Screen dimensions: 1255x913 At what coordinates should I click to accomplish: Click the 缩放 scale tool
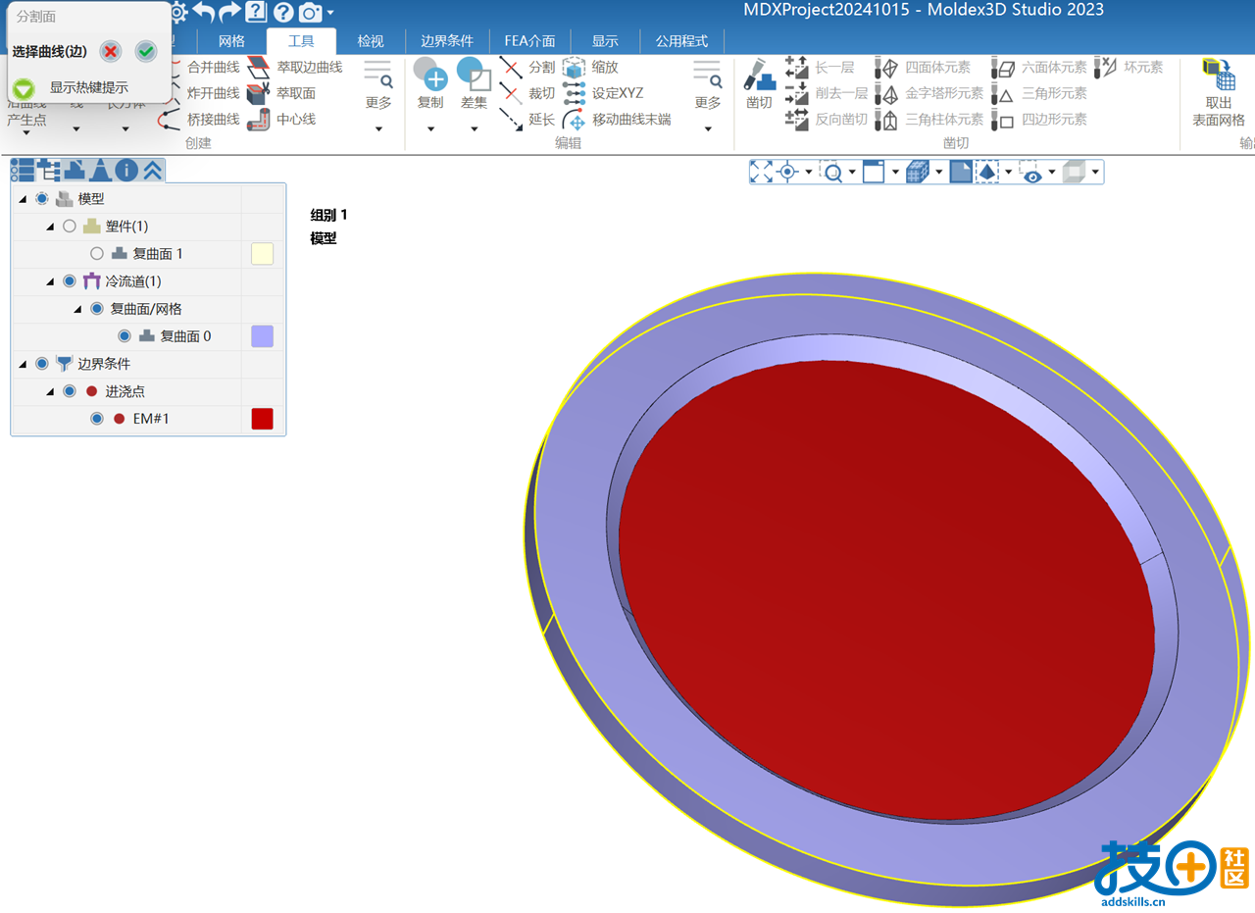[x=590, y=67]
